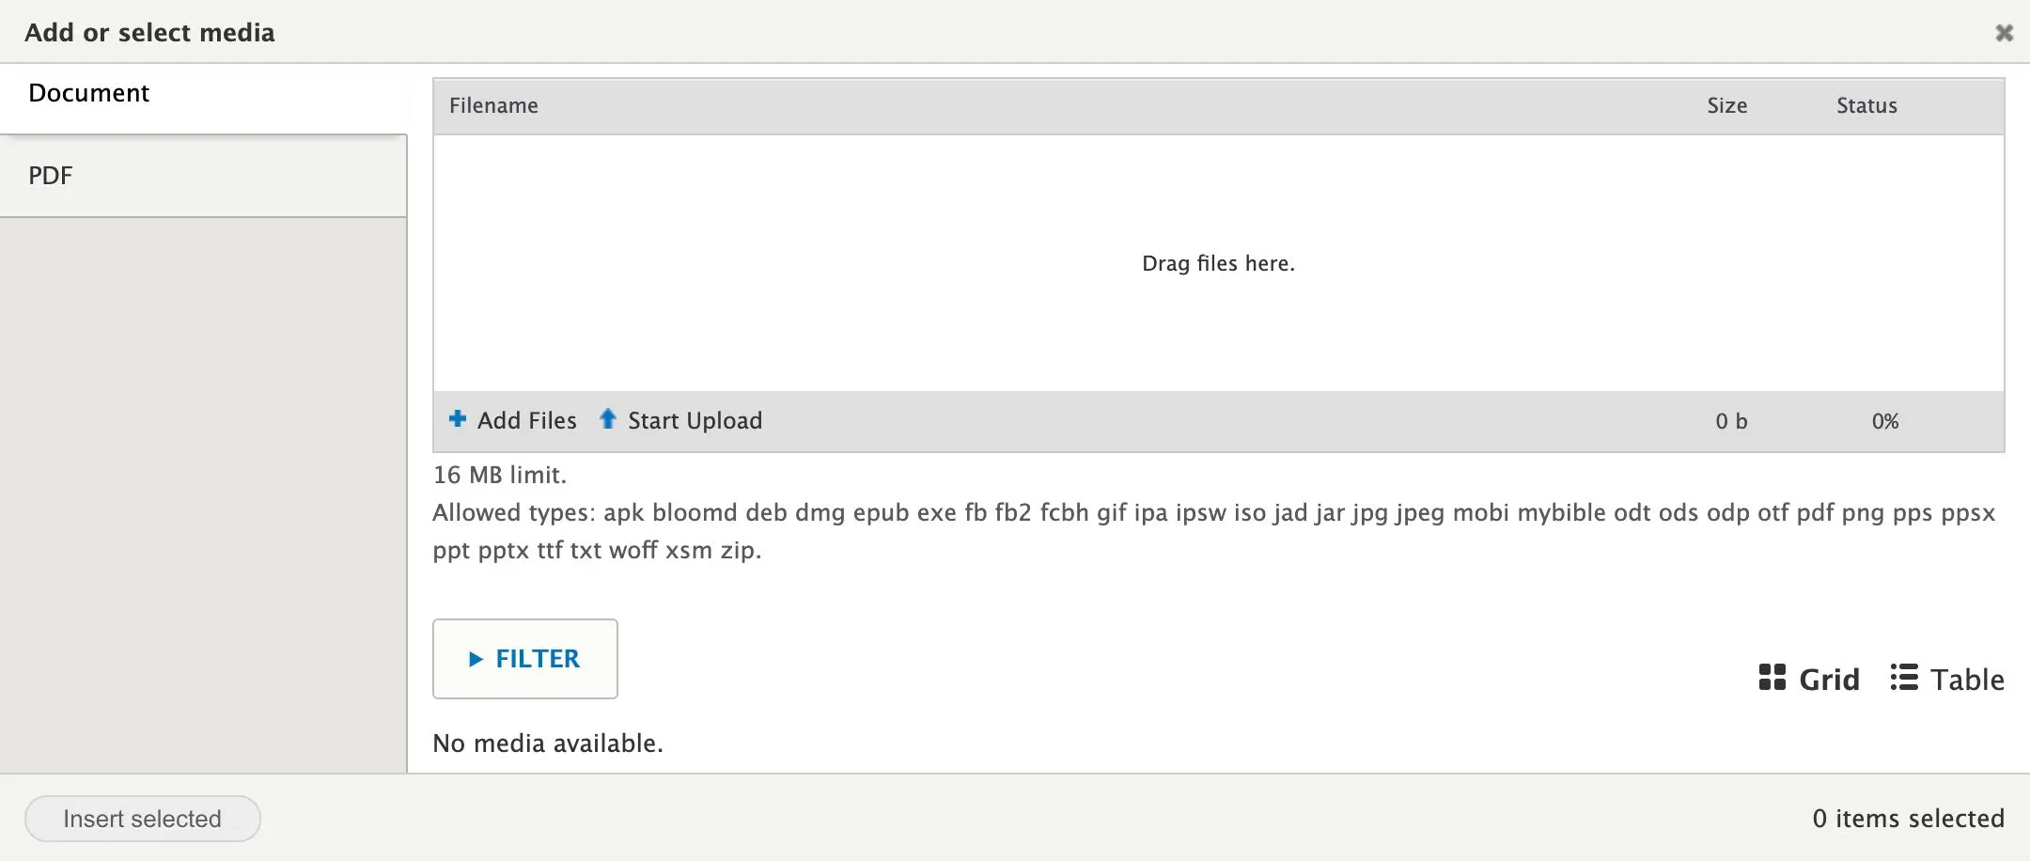2030x861 pixels.
Task: Click the Filename column header
Action: click(493, 106)
